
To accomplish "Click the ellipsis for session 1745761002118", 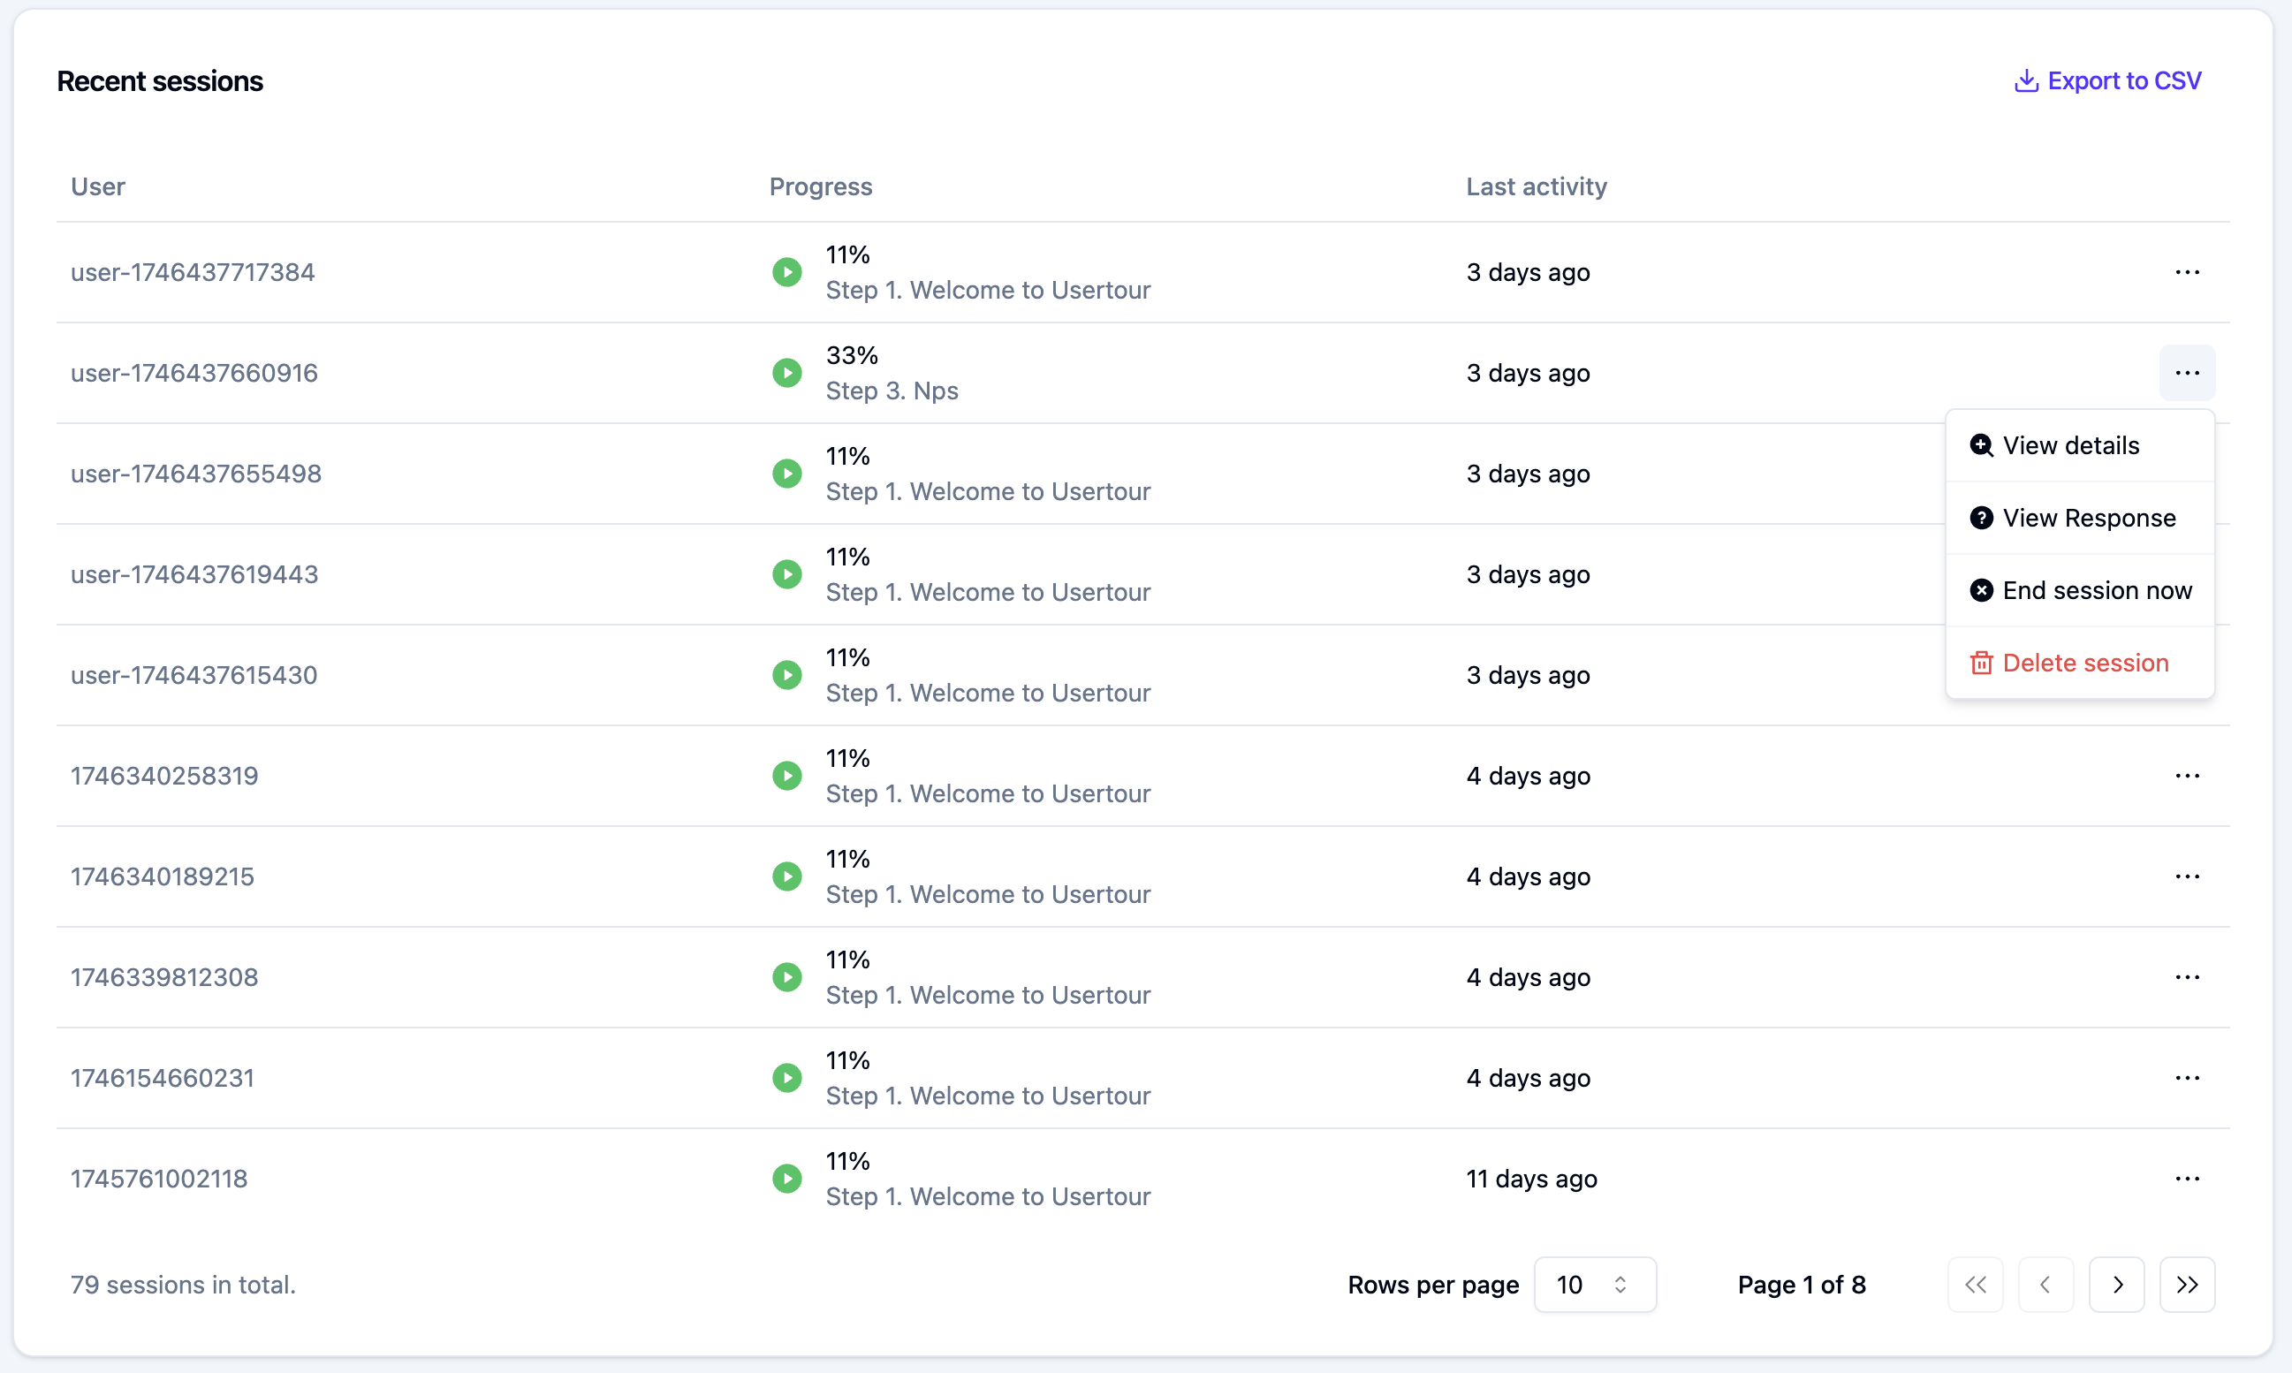I will pyautogui.click(x=2187, y=1179).
